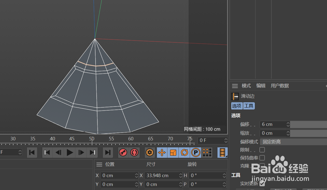This screenshot has height=190, width=327.
Task: Open the keying settings gear icon
Action: [x=150, y=152]
